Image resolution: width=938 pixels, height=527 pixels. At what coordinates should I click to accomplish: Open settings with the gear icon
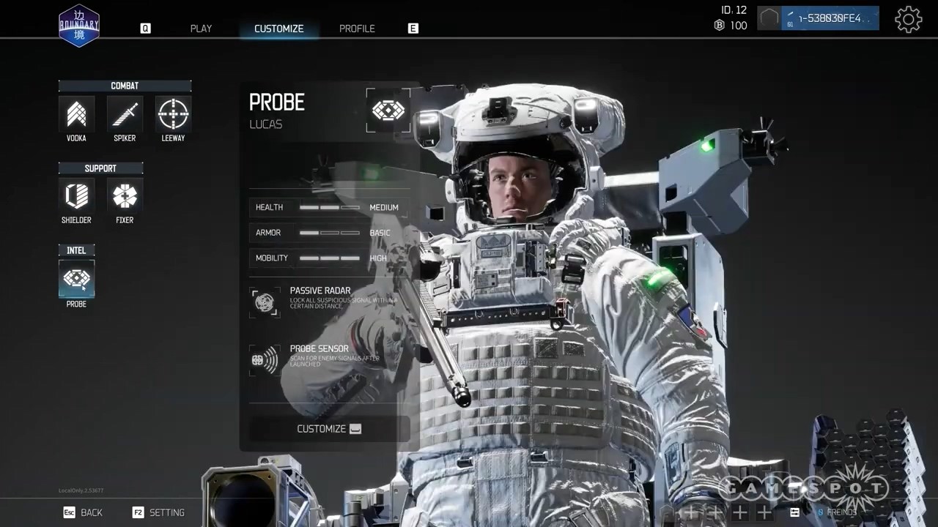[x=909, y=20]
